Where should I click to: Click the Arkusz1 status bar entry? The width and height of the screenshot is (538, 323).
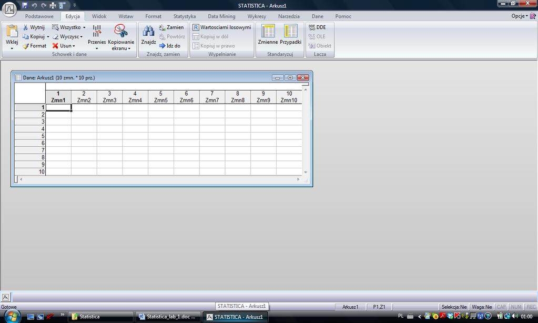coord(350,307)
